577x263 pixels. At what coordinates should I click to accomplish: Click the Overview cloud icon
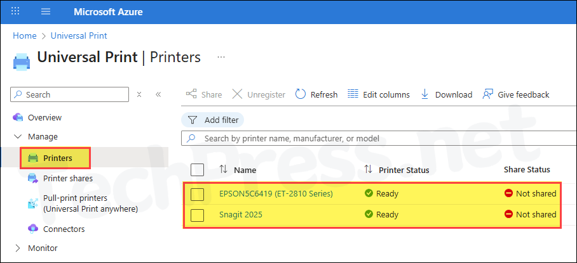(18, 118)
